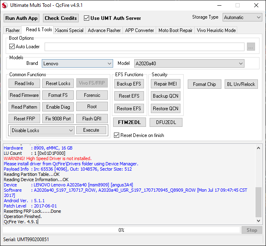Uncheck Reset Device on finish

(117, 135)
